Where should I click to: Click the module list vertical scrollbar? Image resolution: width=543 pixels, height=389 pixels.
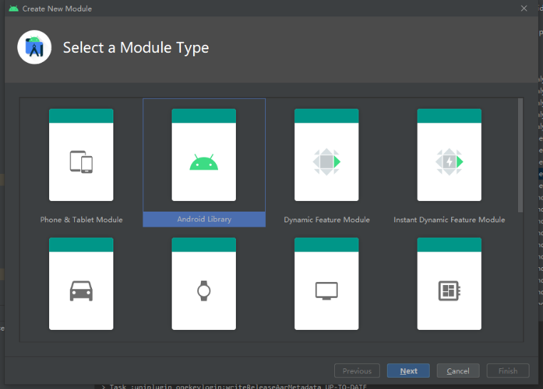pyautogui.click(x=520, y=155)
